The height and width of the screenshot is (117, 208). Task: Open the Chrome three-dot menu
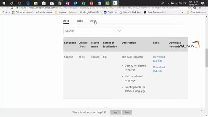pos(205,8)
